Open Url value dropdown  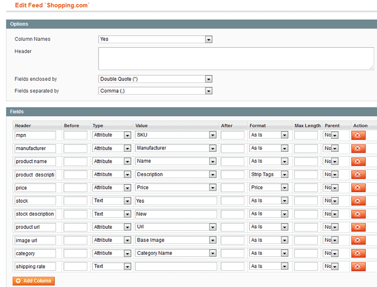point(176,227)
